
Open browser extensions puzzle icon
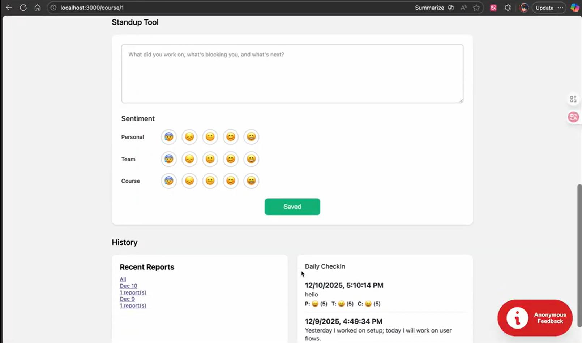[508, 8]
